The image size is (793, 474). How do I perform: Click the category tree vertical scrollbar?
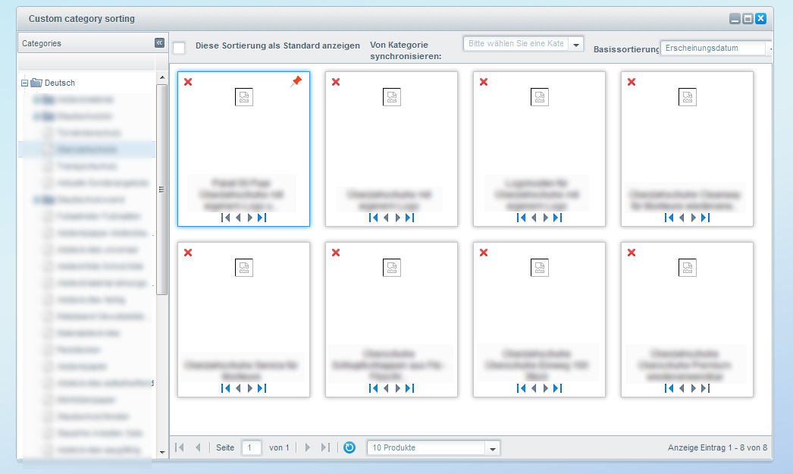click(x=161, y=190)
